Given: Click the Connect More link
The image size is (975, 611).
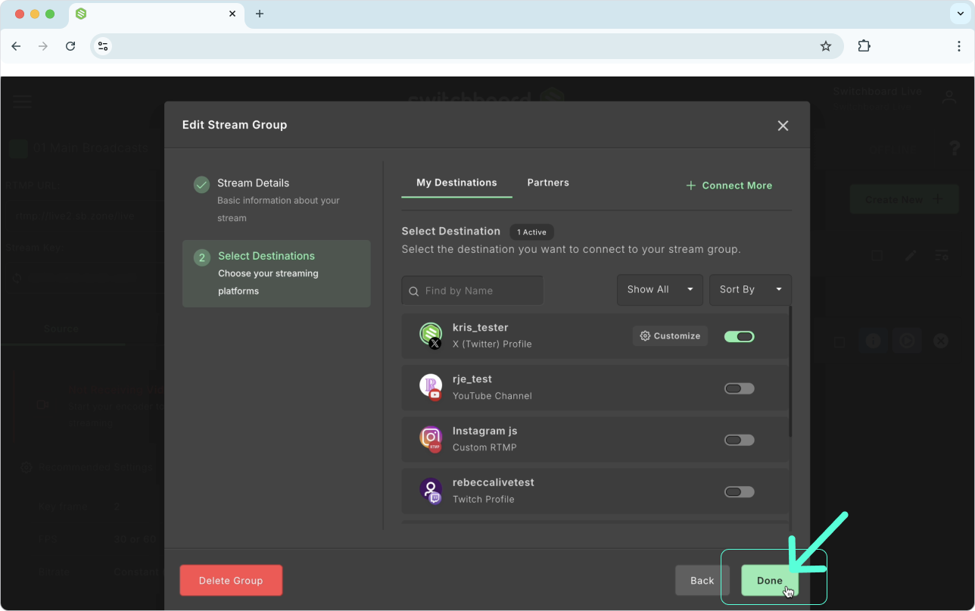Looking at the screenshot, I should pyautogui.click(x=729, y=185).
